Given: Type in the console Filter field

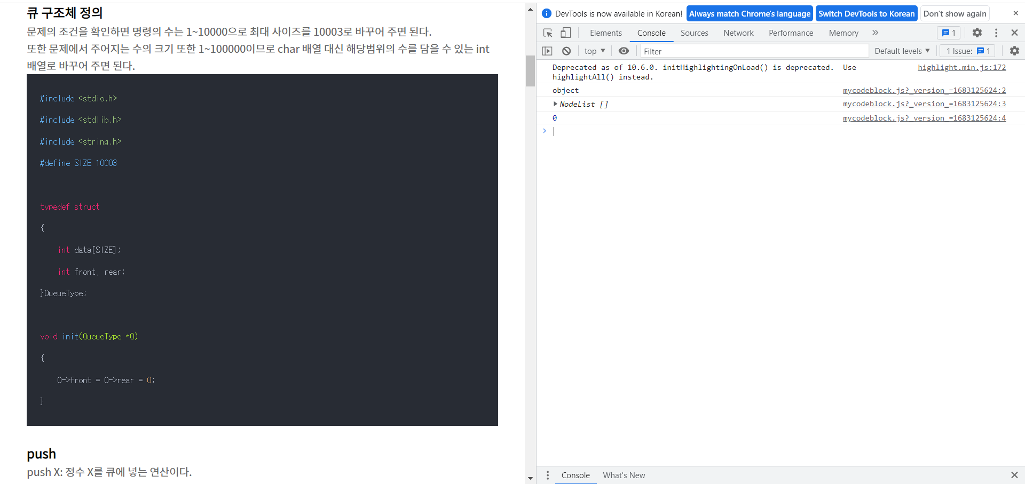Looking at the screenshot, I should (x=747, y=51).
